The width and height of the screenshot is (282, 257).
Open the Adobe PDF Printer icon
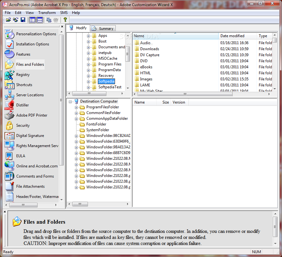click(9, 115)
